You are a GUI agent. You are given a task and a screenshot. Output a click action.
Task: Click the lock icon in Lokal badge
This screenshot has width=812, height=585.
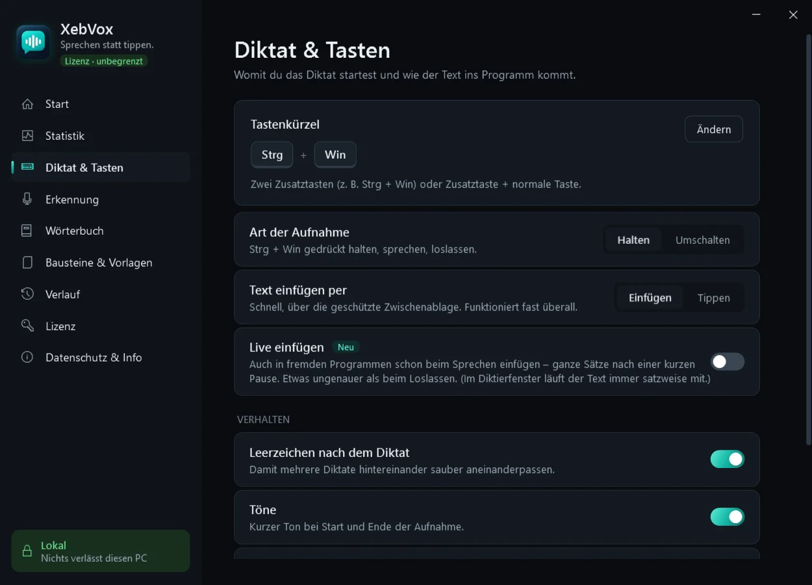(x=27, y=551)
